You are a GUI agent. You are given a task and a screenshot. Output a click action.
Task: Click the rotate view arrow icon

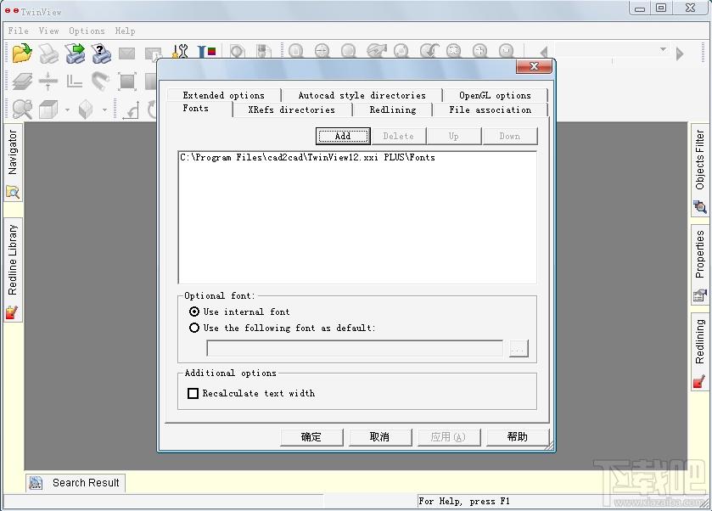coord(132,110)
